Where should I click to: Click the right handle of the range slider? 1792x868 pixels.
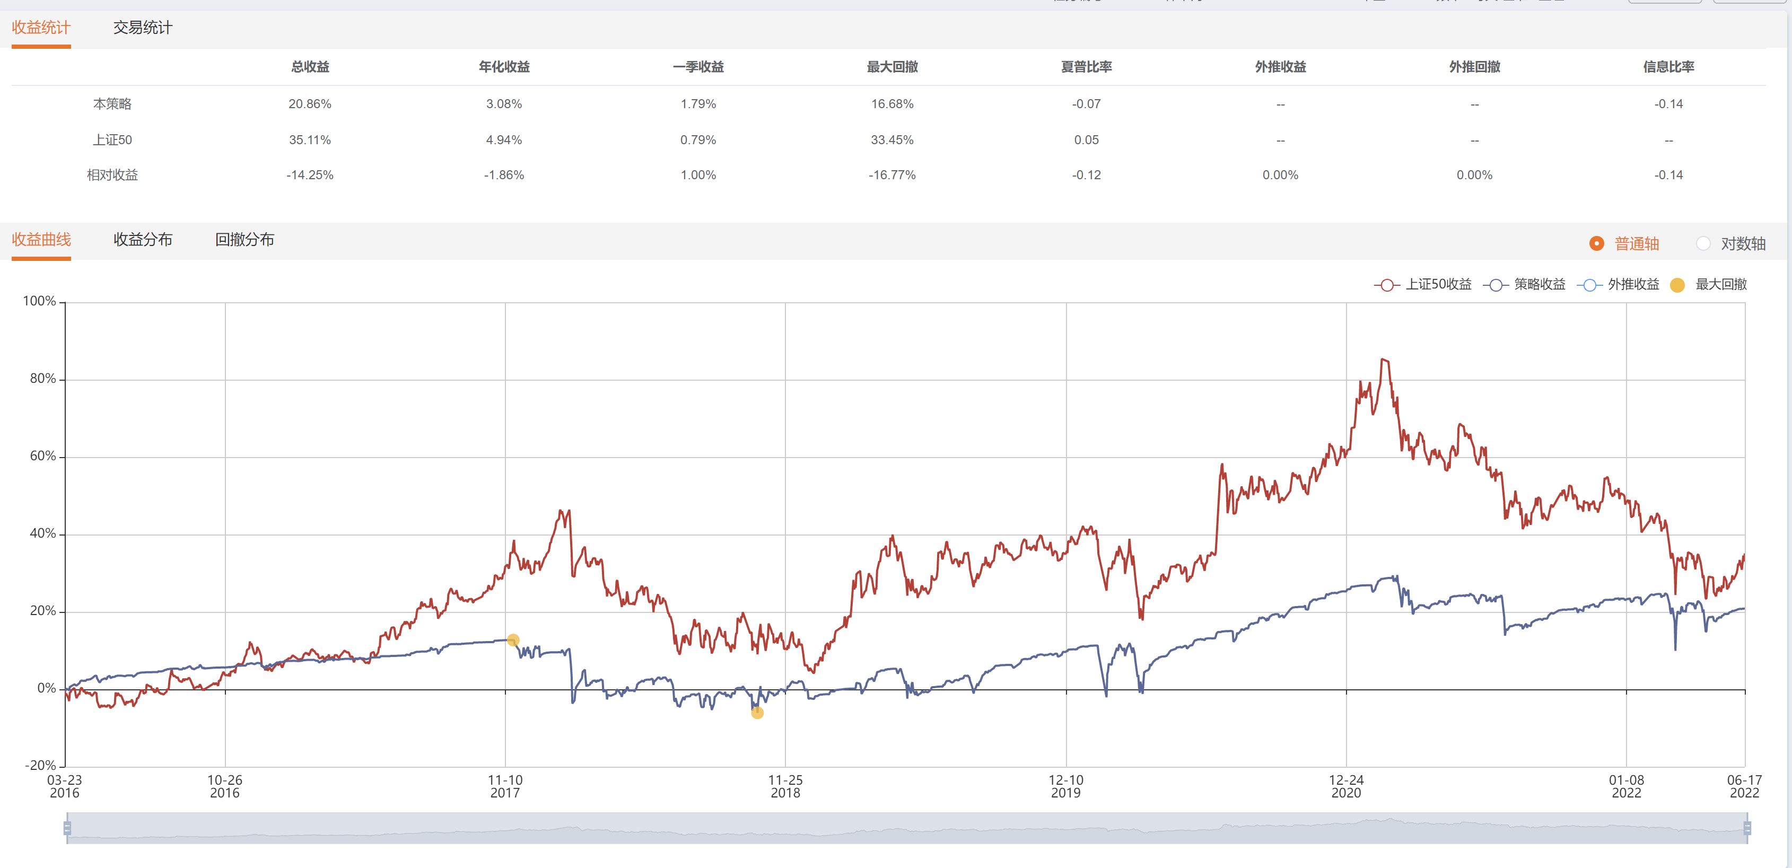click(1747, 828)
